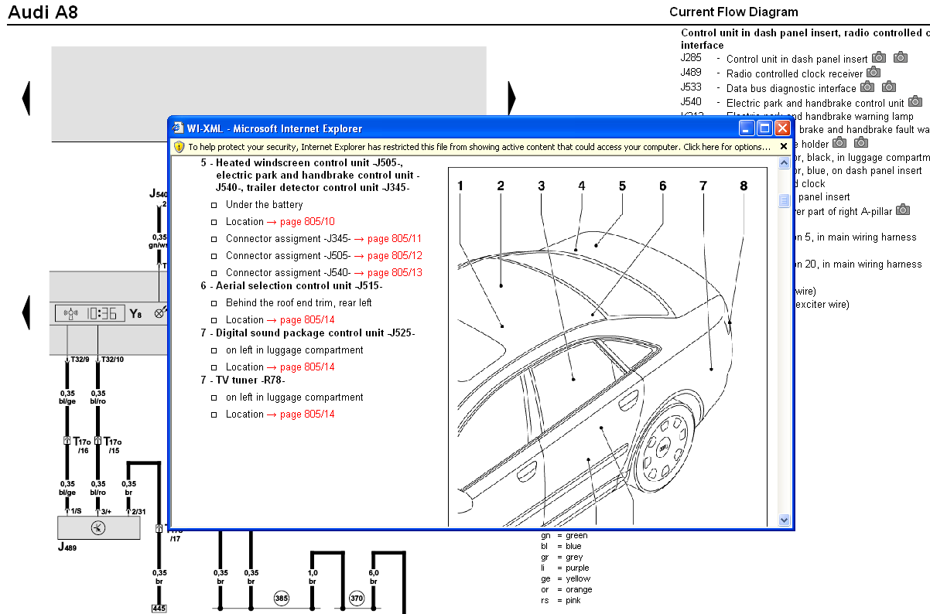Screen dimensions: 930x614
Task: Click the Internet Explorer icon in WI-XML title bar
Action: coord(179,128)
